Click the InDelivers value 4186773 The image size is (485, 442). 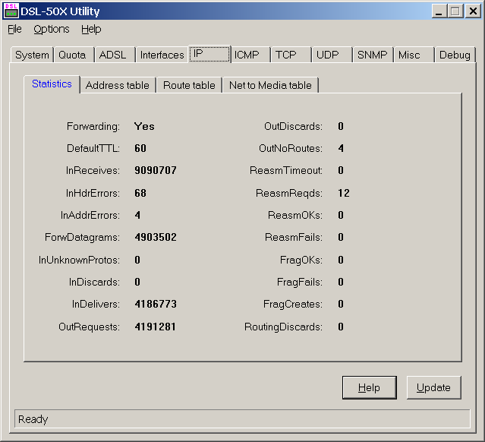click(x=156, y=304)
